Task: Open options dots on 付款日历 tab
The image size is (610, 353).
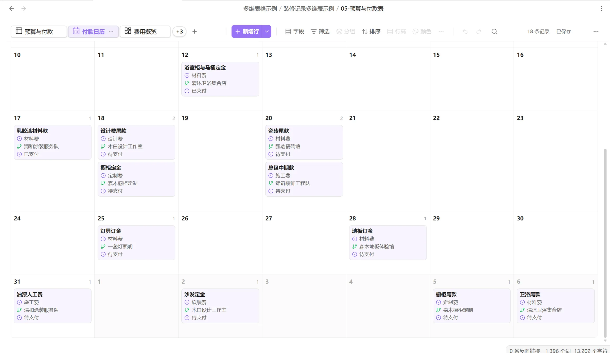Action: 111,31
